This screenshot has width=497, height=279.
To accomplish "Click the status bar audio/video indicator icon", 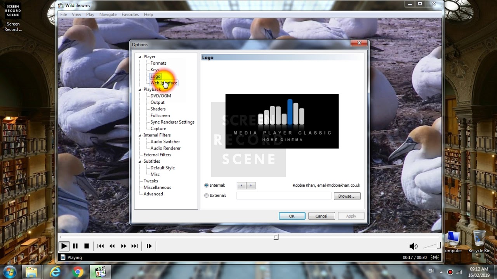I will 435,257.
